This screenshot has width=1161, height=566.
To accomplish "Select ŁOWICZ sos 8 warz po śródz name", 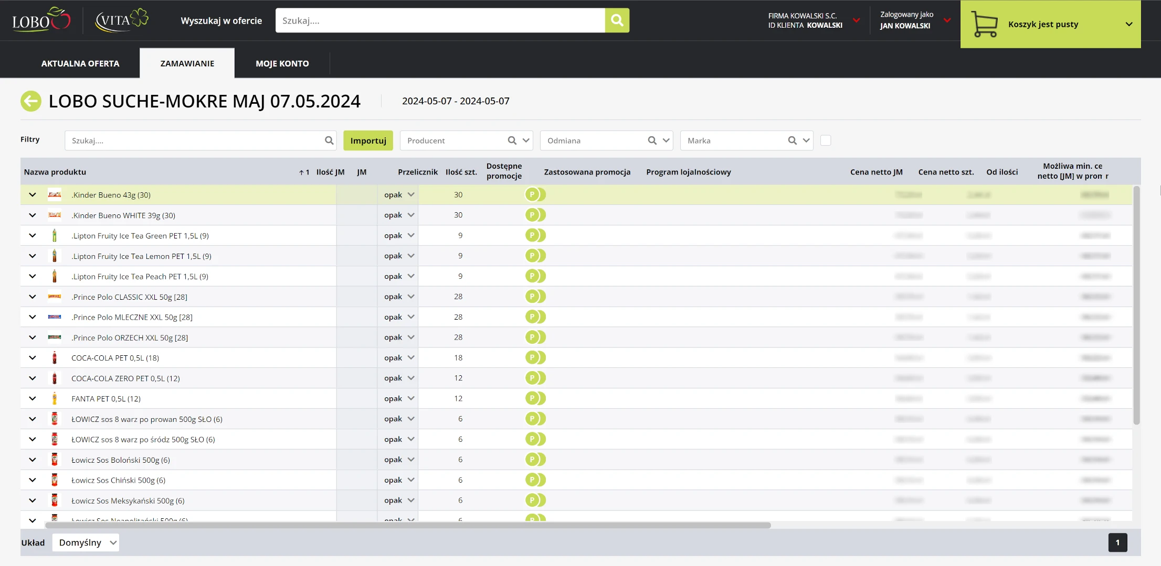I will pyautogui.click(x=143, y=439).
